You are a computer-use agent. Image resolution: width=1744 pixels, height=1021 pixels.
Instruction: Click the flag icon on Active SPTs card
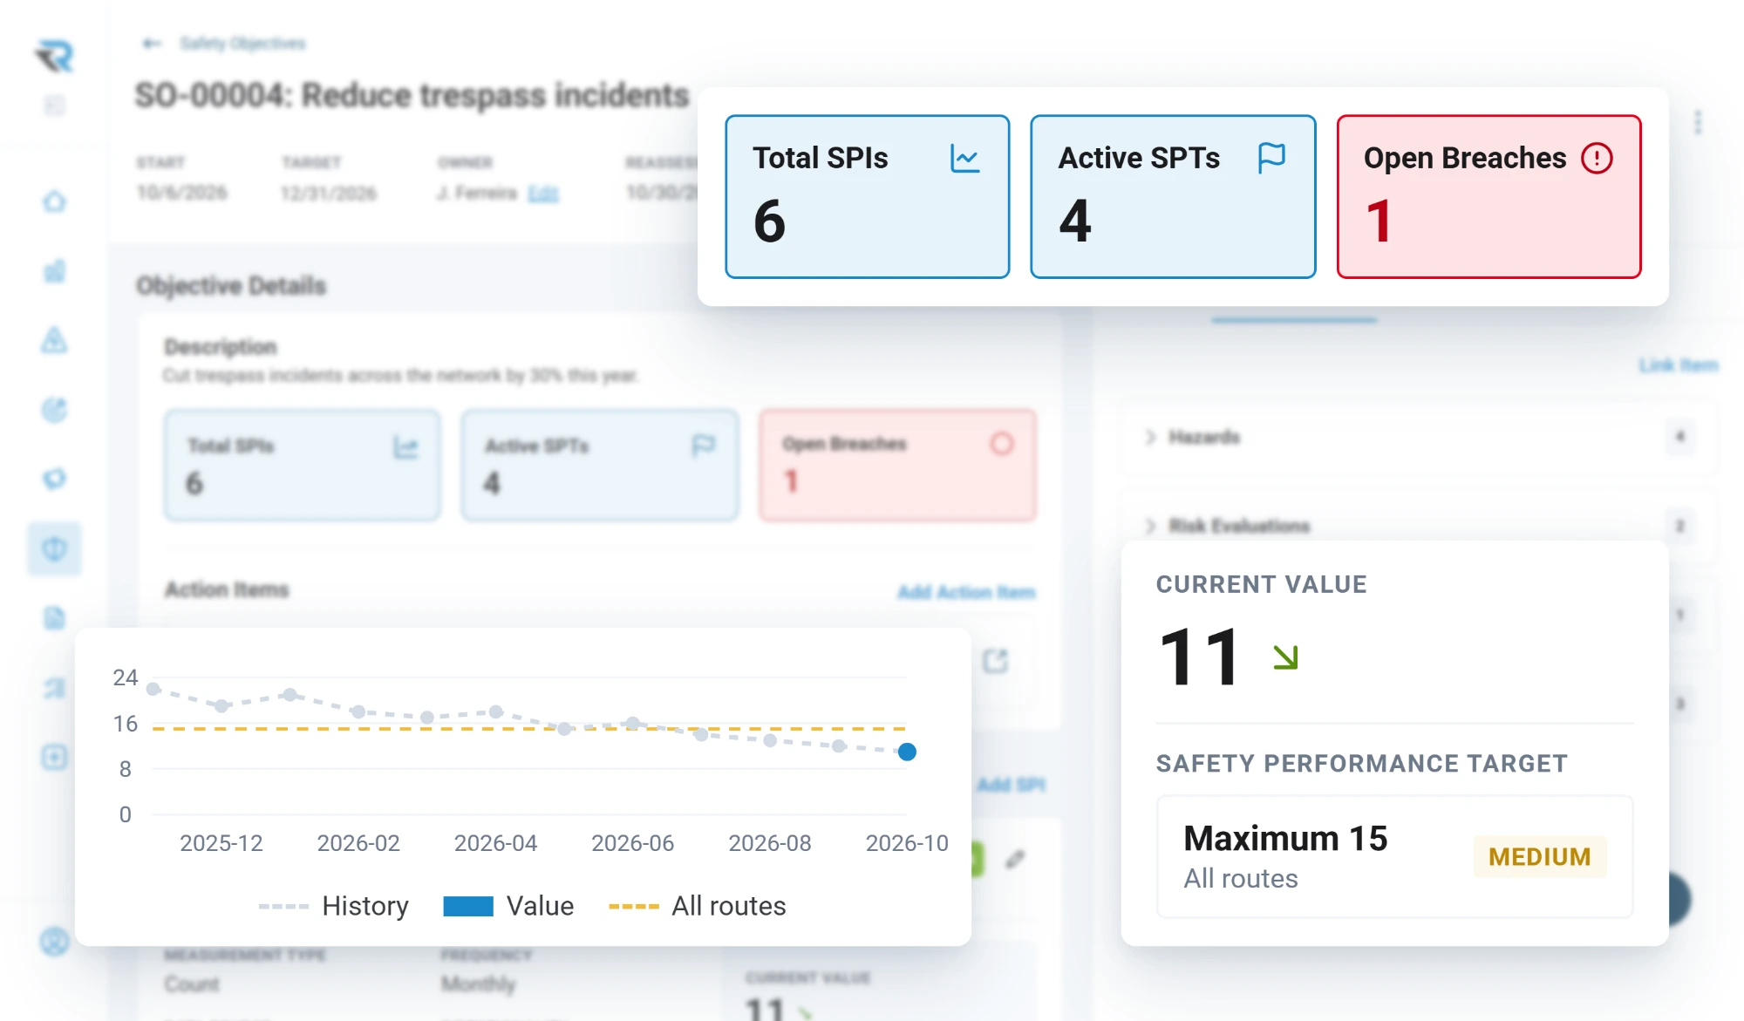(x=1271, y=159)
